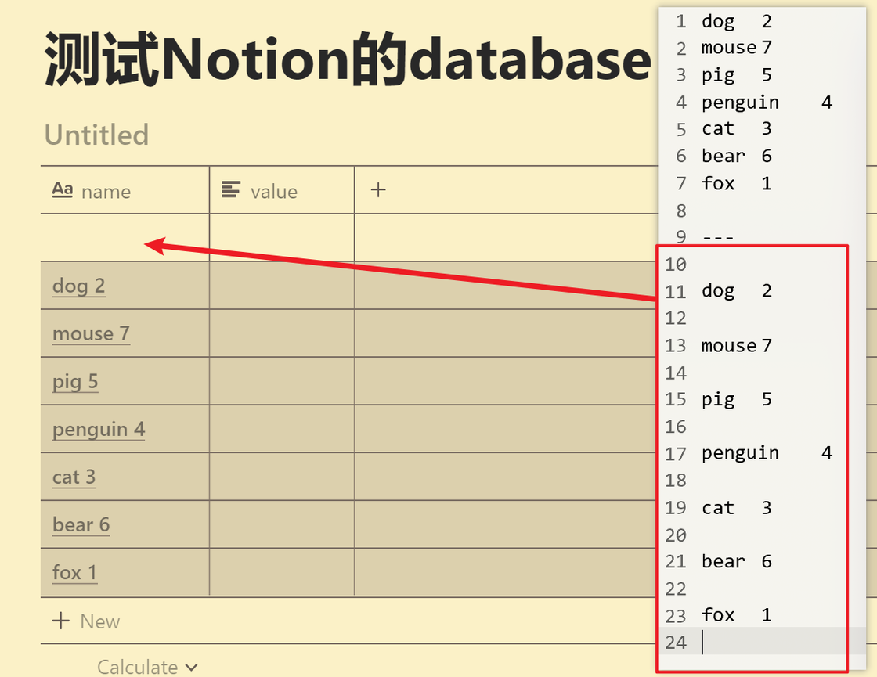The height and width of the screenshot is (677, 877).
Task: Open the 'penguin 4' row
Action: pos(99,430)
